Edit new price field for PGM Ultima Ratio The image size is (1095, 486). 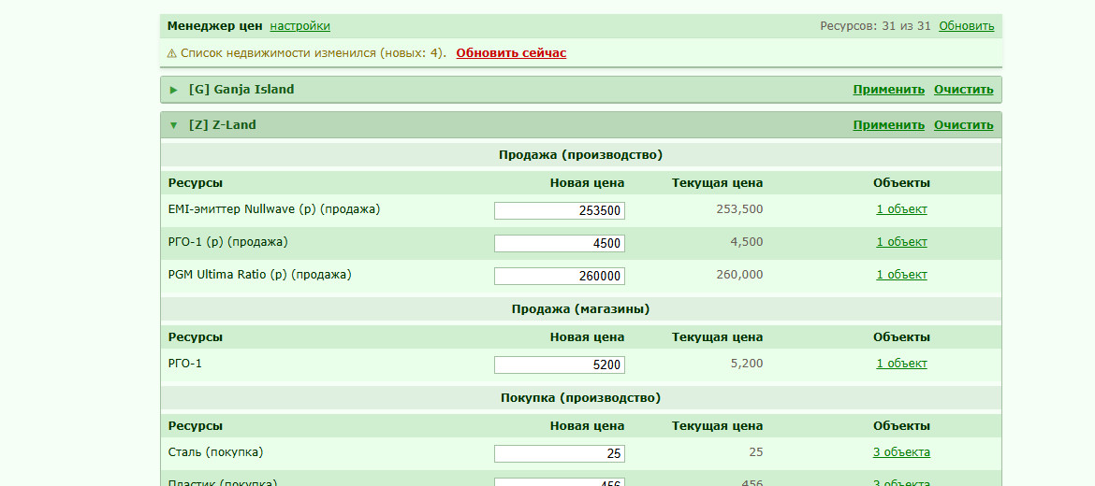point(560,276)
